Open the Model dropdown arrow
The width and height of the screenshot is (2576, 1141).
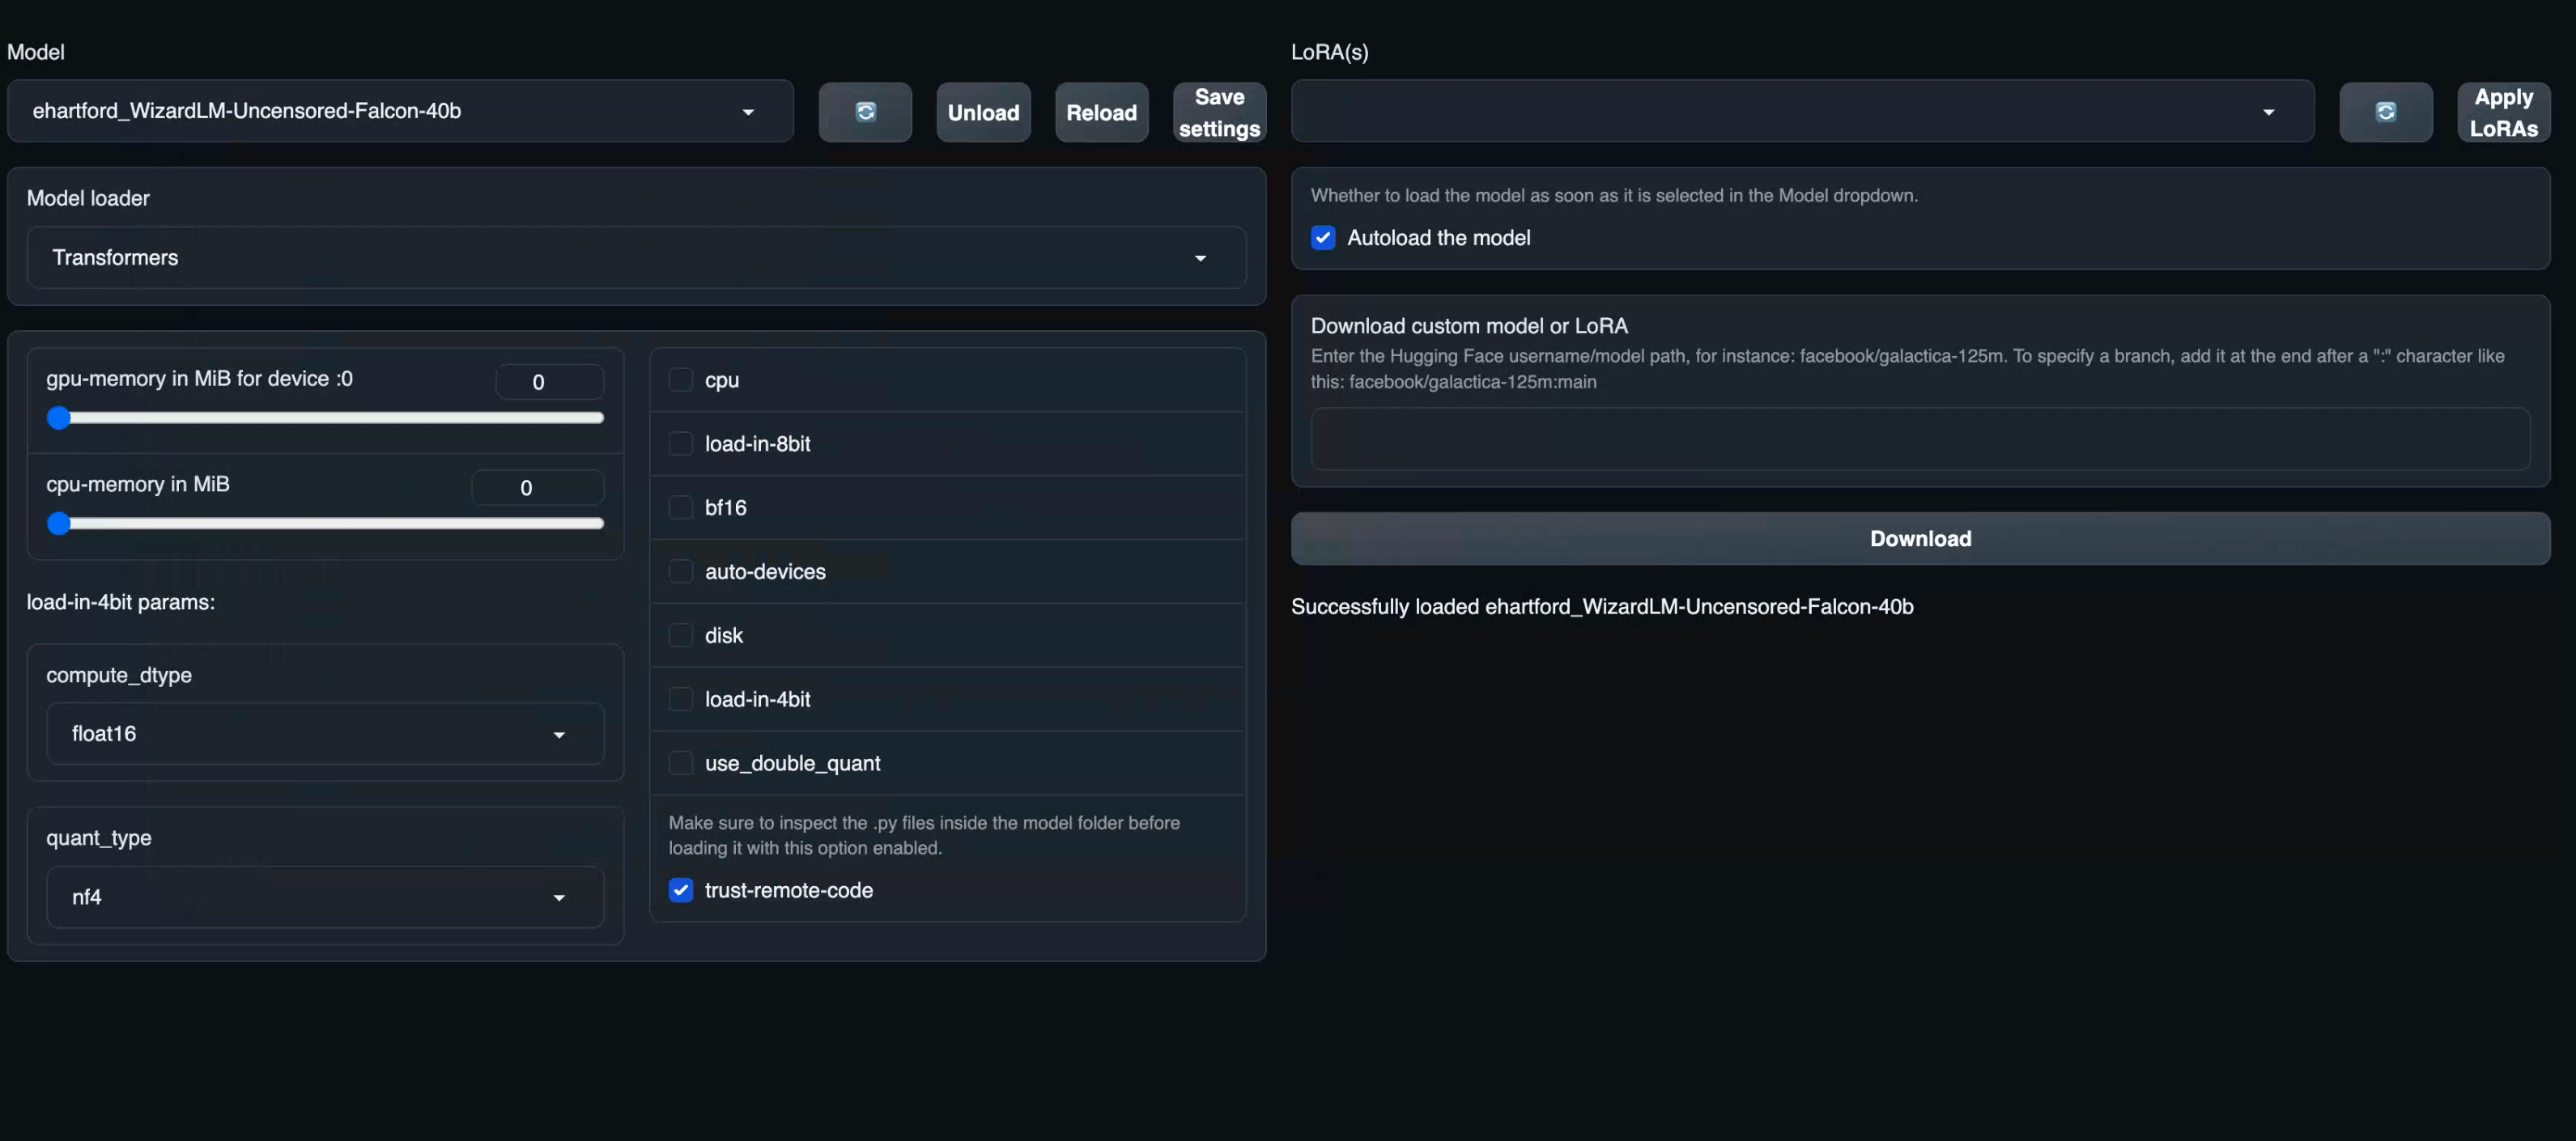[748, 111]
